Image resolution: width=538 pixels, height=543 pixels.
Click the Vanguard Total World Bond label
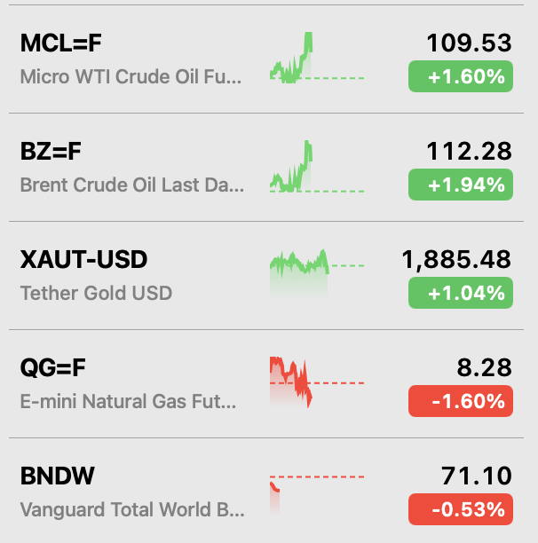tap(132, 509)
